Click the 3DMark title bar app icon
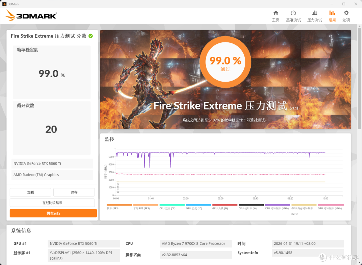 tap(4, 4)
